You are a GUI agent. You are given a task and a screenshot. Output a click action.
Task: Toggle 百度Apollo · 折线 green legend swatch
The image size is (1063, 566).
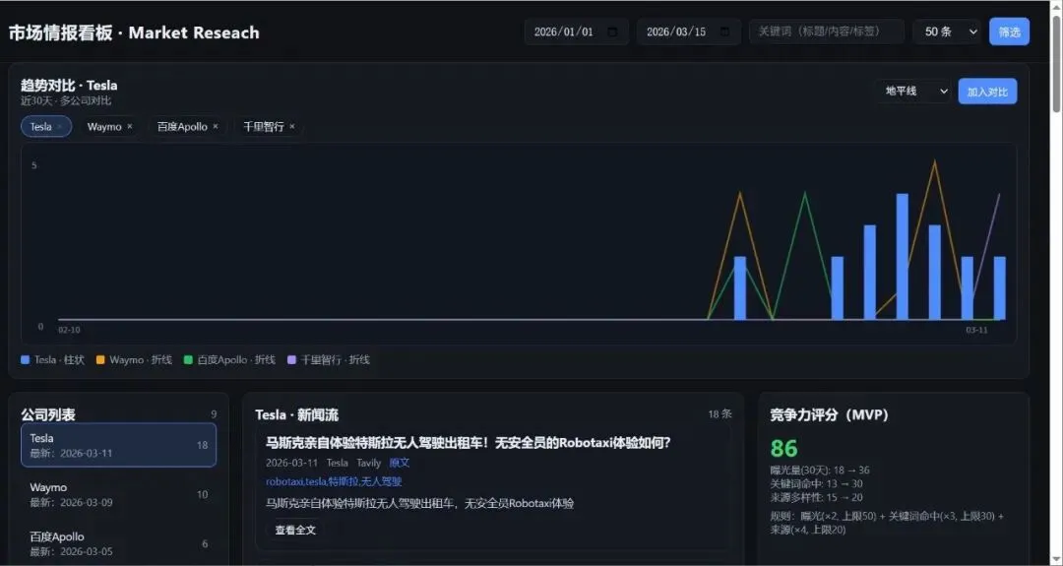[188, 360]
